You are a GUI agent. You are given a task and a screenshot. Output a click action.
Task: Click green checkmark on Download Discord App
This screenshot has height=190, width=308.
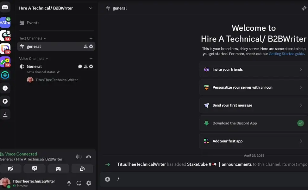pyautogui.click(x=300, y=123)
